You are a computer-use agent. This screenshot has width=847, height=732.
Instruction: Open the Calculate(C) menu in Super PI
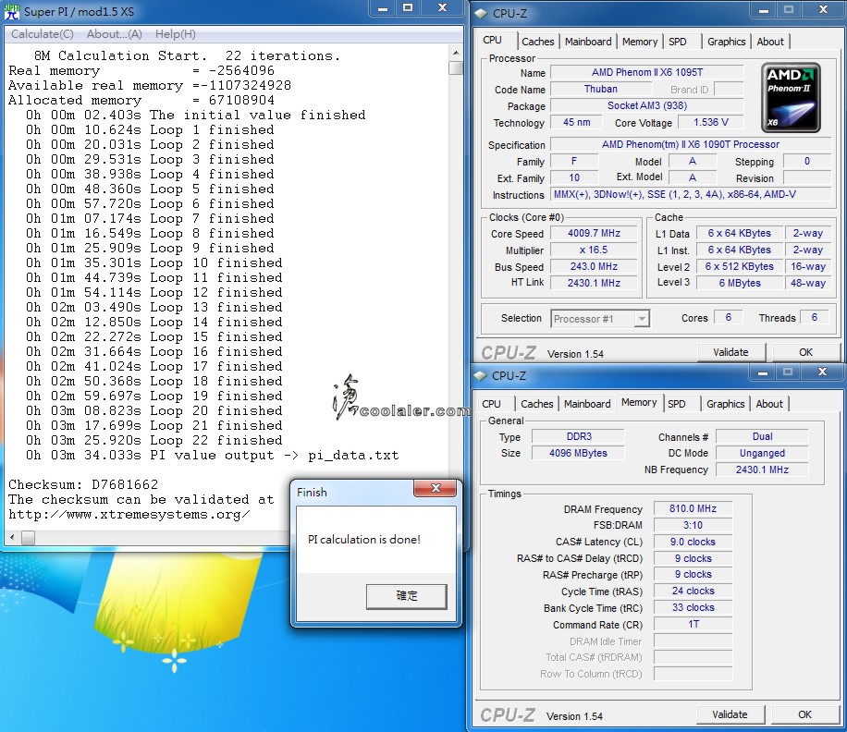point(43,34)
